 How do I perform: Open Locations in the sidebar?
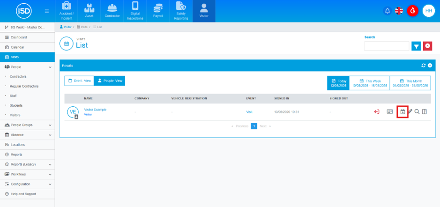click(x=28, y=145)
